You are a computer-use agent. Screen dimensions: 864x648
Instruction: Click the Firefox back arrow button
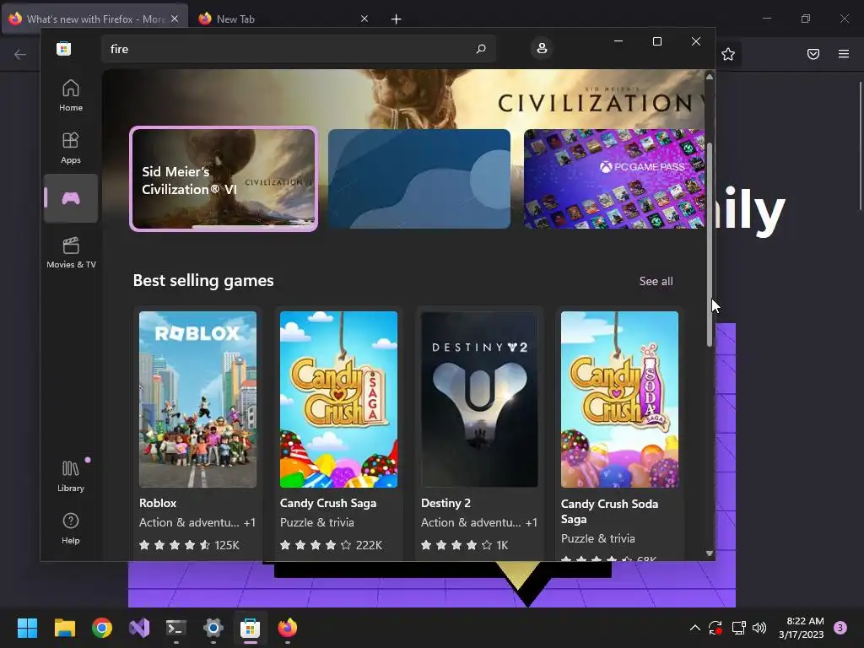(x=20, y=54)
